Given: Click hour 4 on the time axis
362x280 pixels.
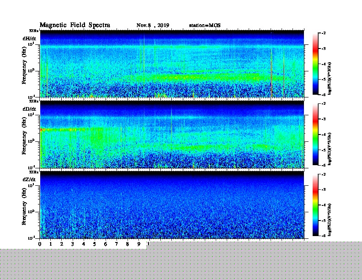Looking at the screenshot, I should click(84, 244).
